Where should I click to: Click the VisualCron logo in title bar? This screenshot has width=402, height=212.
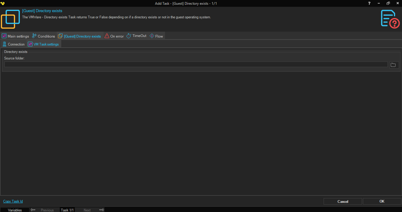(x=3, y=3)
